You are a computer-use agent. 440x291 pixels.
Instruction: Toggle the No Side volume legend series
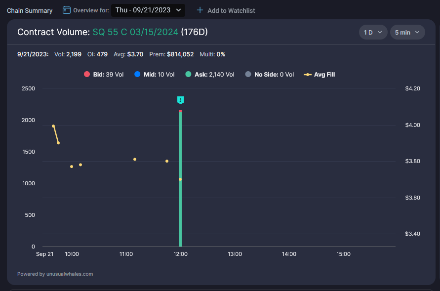point(270,75)
